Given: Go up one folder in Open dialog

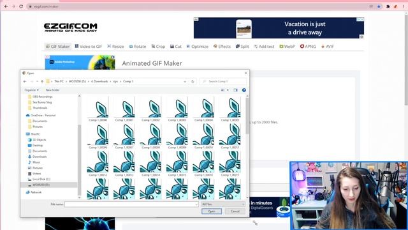Looking at the screenshot, I should tap(42, 81).
